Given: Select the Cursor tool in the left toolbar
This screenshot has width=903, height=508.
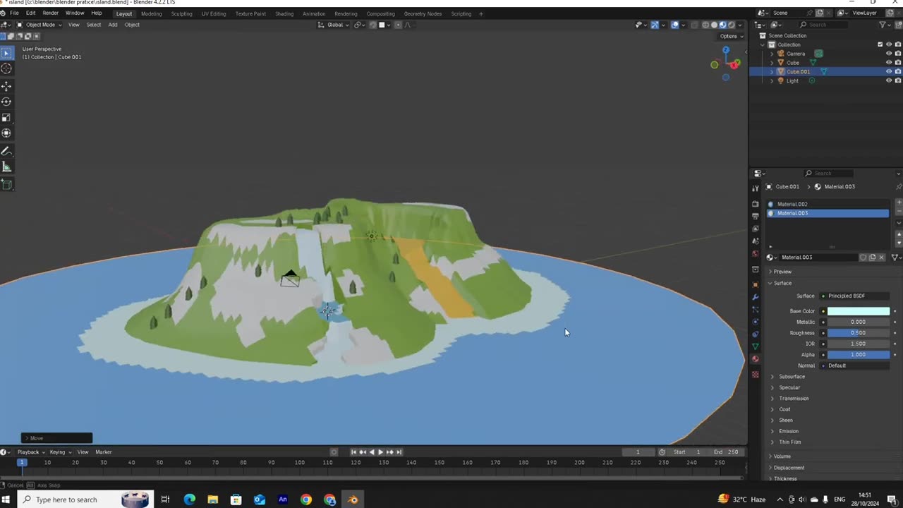Looking at the screenshot, I should pyautogui.click(x=6, y=68).
